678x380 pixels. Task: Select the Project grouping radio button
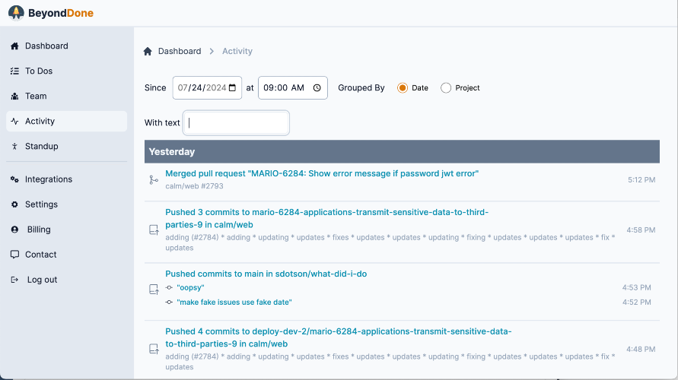pyautogui.click(x=446, y=88)
